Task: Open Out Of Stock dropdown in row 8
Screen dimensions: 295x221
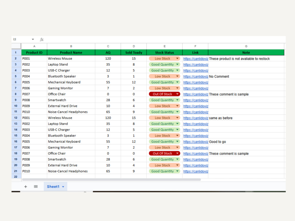Action: [177, 94]
